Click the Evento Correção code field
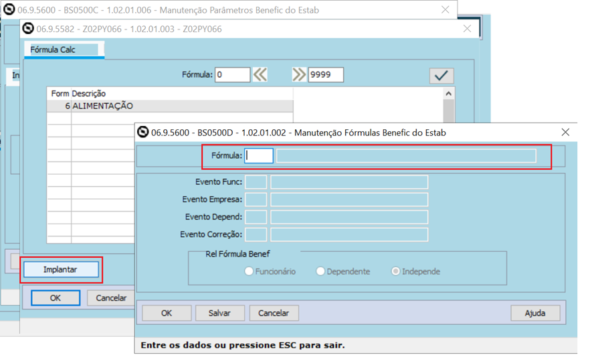 pyautogui.click(x=256, y=234)
